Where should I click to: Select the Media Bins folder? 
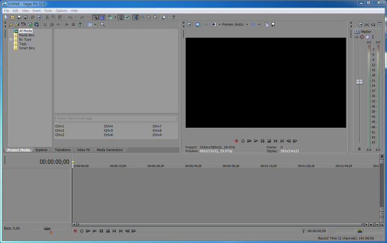[x=27, y=35]
